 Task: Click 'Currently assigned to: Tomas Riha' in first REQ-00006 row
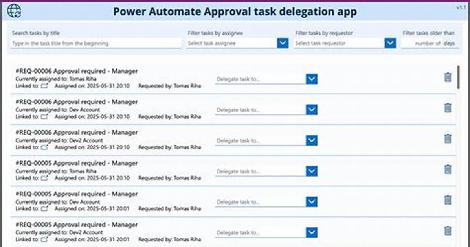coord(56,79)
